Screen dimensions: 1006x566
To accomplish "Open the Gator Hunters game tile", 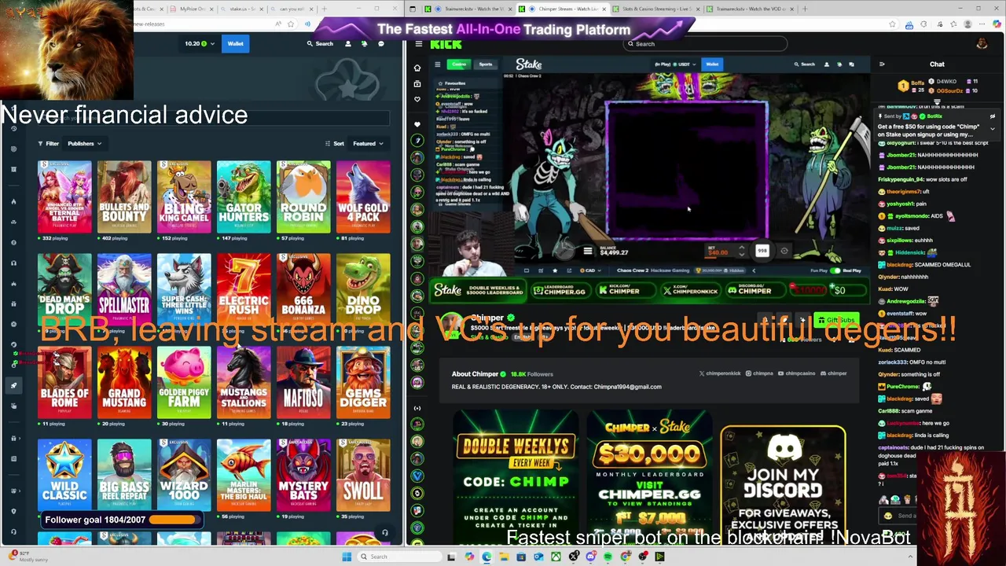I will (244, 197).
